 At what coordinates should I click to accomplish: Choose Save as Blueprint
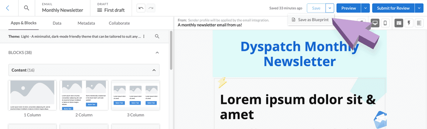[311, 20]
